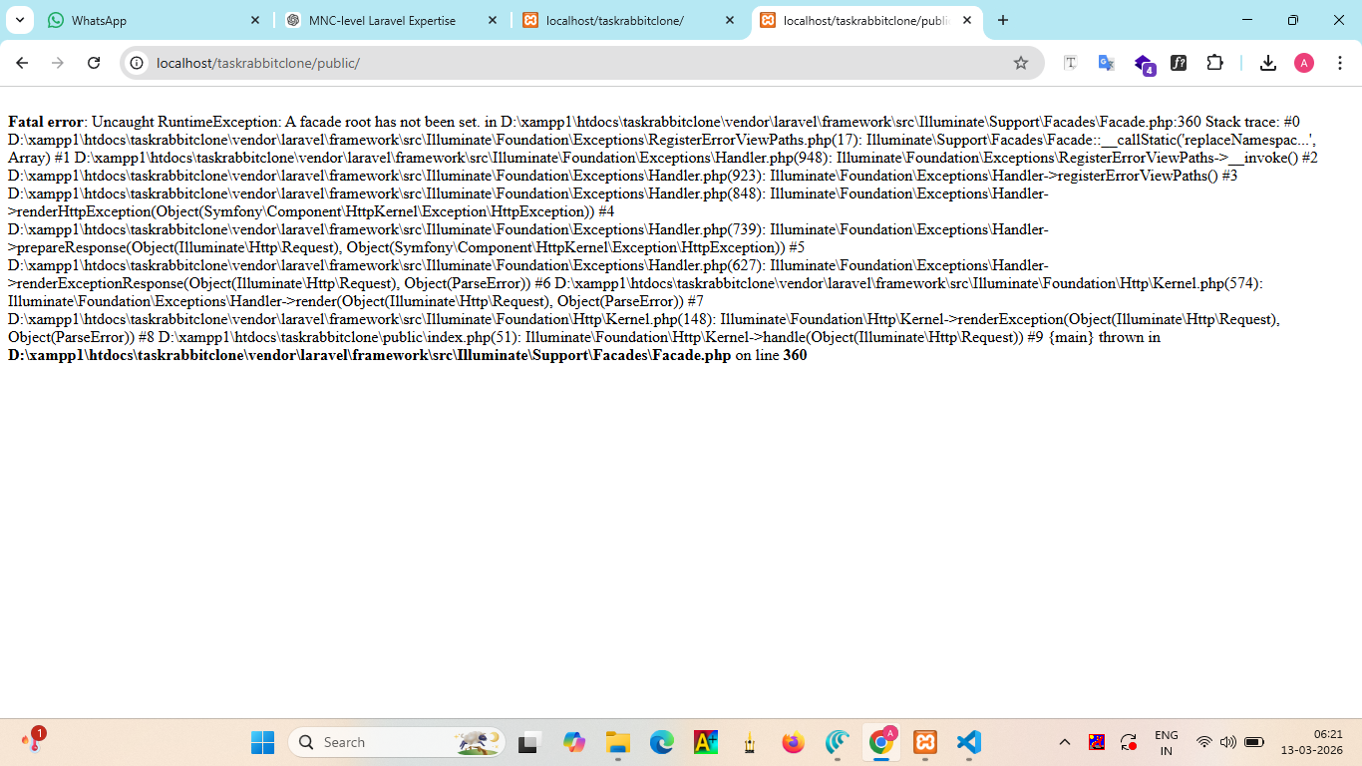Open the Extensions puzzle-piece menu
Screen dimensions: 1362x766
coord(1214,63)
